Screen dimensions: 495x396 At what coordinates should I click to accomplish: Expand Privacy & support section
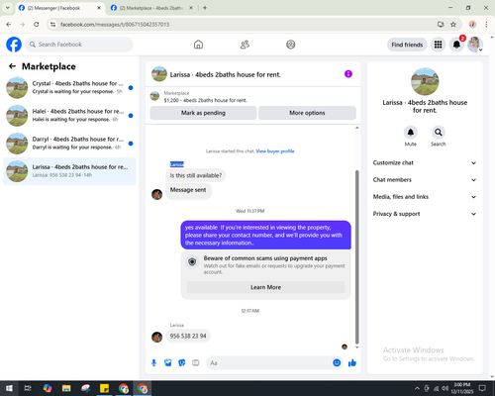tap(425, 214)
